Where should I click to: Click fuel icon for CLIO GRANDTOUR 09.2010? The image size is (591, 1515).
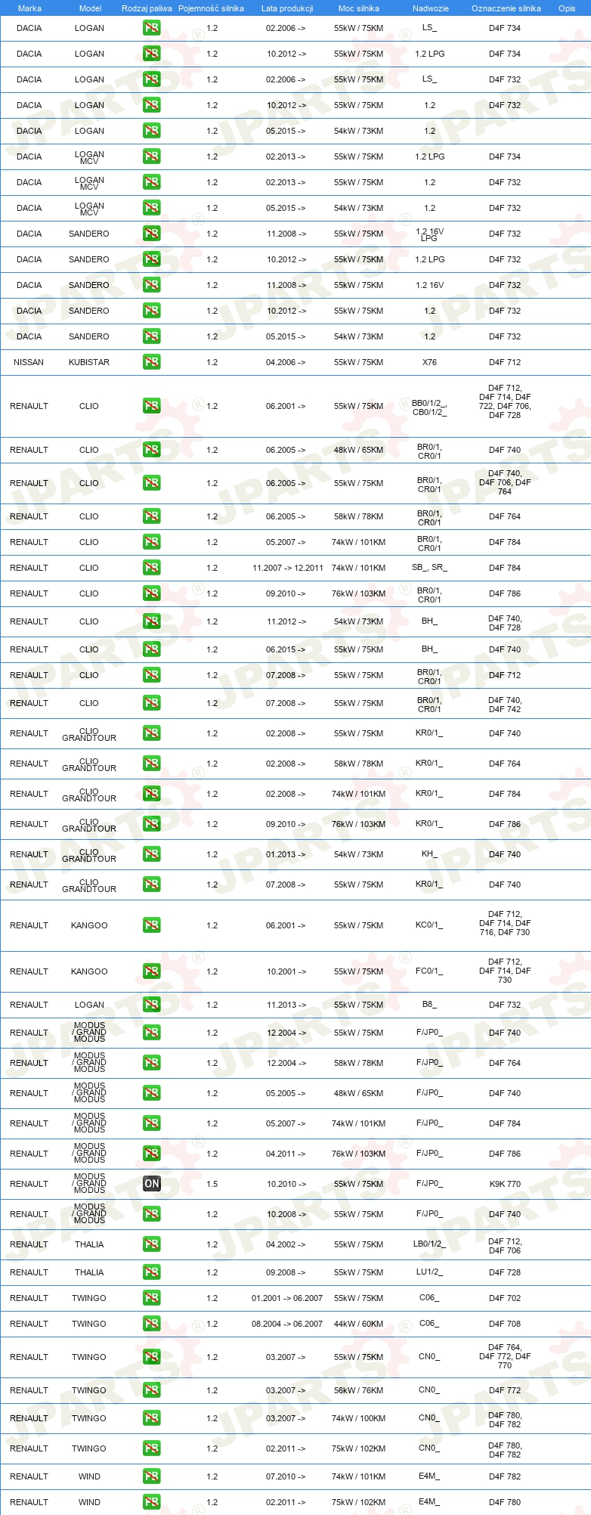[x=152, y=824]
